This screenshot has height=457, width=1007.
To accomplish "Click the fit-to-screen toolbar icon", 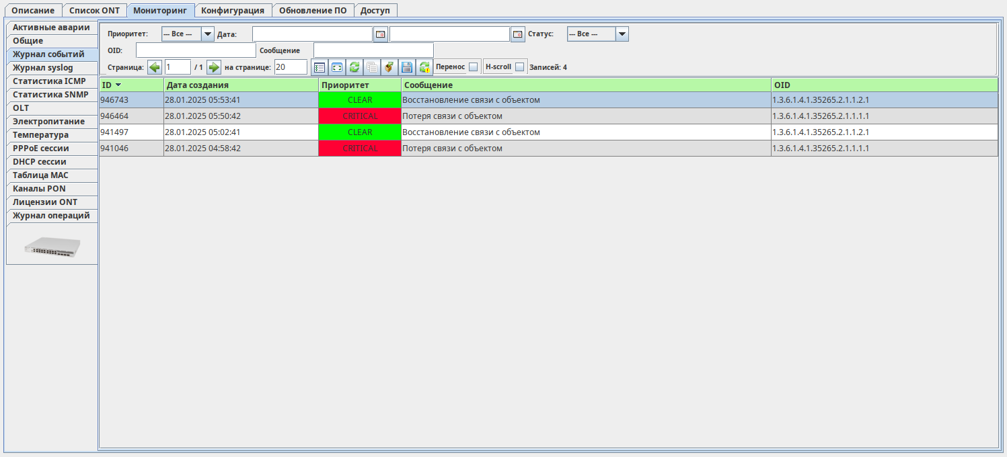I will tap(337, 67).
